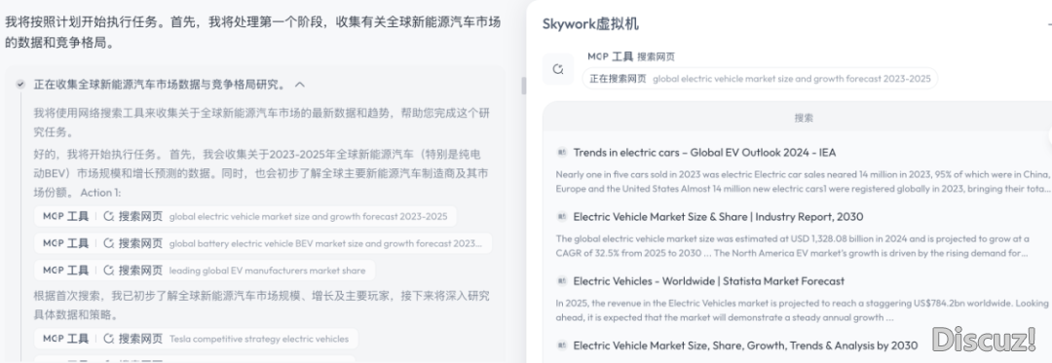Click snippet 'estimated at USD 1,328.08 billion in 2024'
The width and height of the screenshot is (1052, 363).
coord(792,246)
